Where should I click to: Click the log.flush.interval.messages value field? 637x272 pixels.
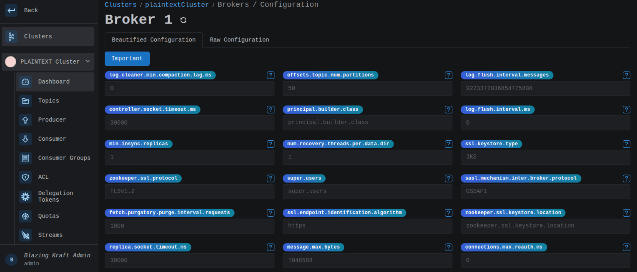pos(546,89)
